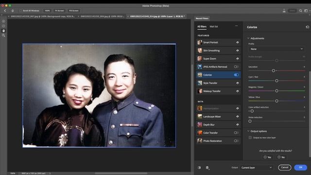Viewport: 311px width, 175px height.
Task: Click the back arrow in the options bar
Action: (5, 11)
